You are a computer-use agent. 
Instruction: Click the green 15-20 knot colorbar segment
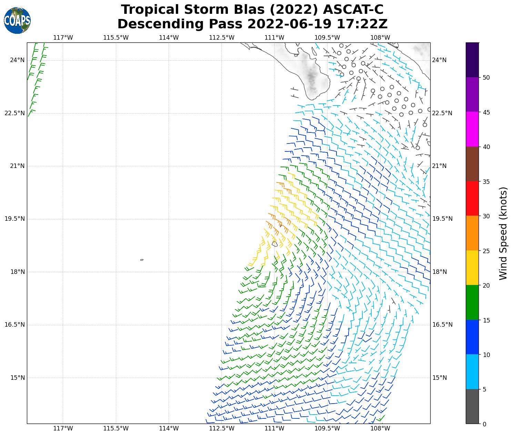(x=472, y=303)
